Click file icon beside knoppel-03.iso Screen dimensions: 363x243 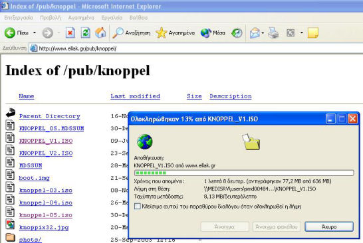10,187
